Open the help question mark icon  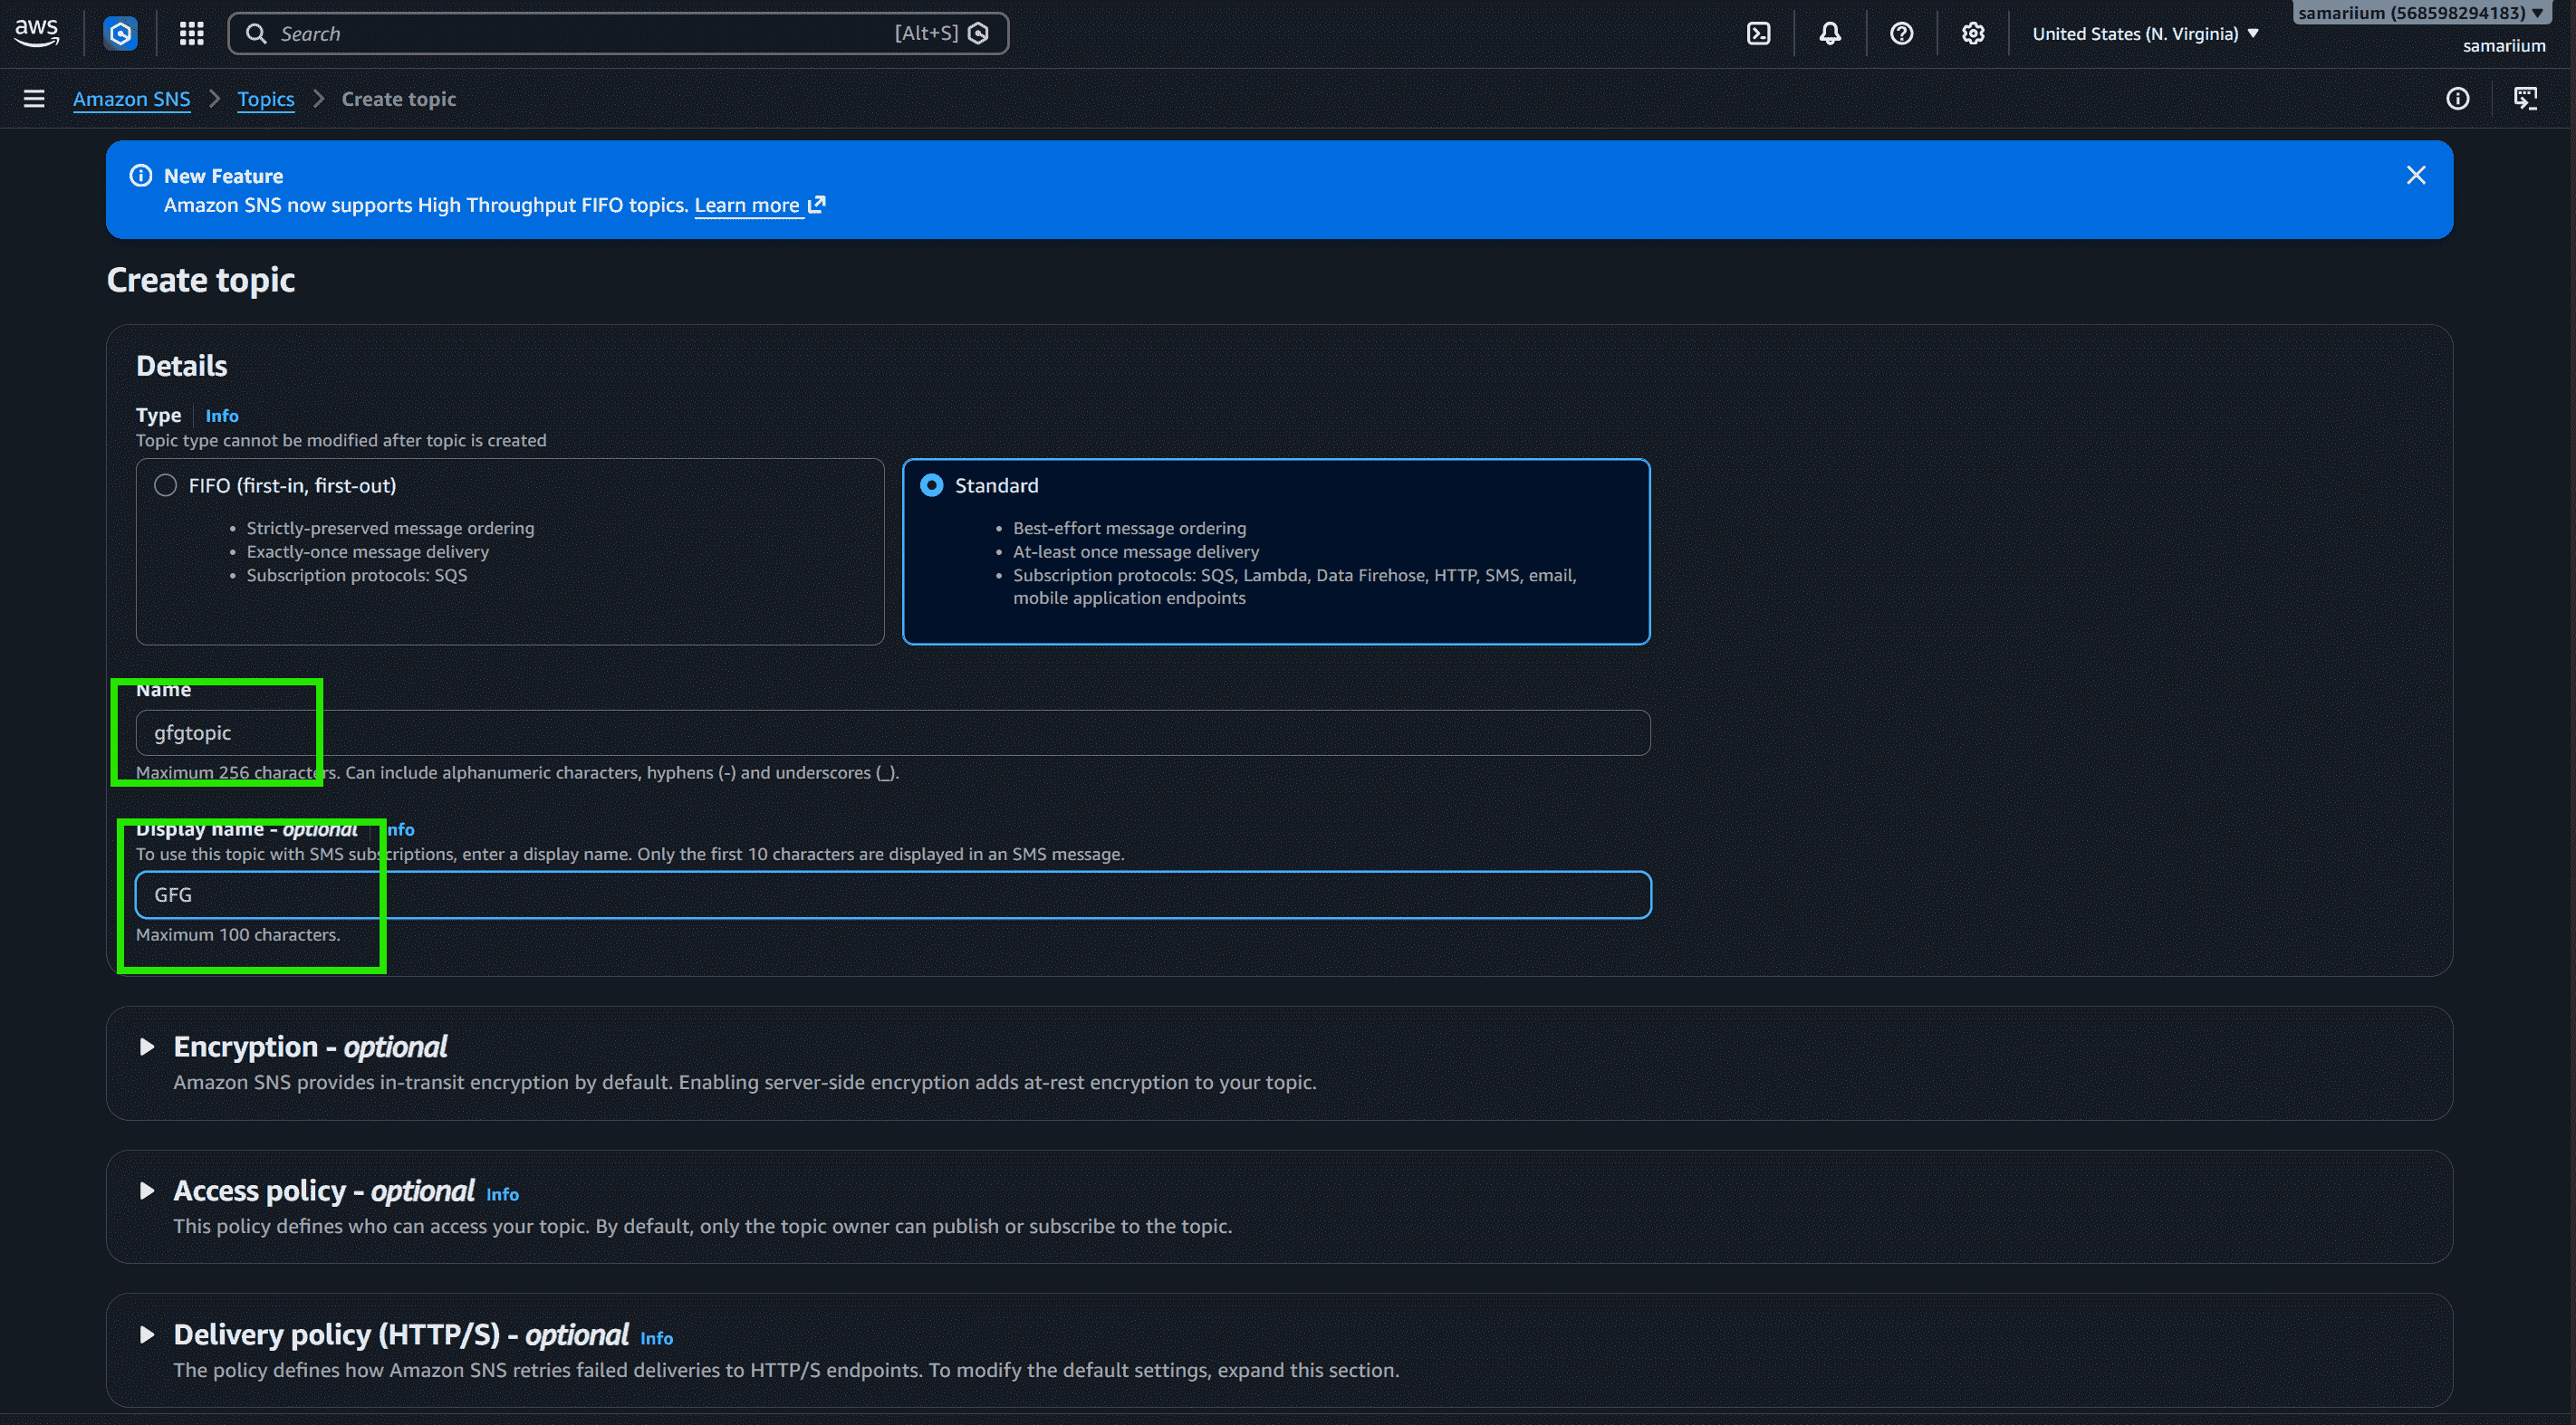(1901, 34)
